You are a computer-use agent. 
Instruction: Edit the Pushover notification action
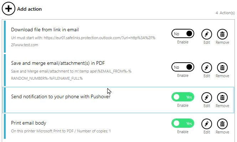pos(207,98)
